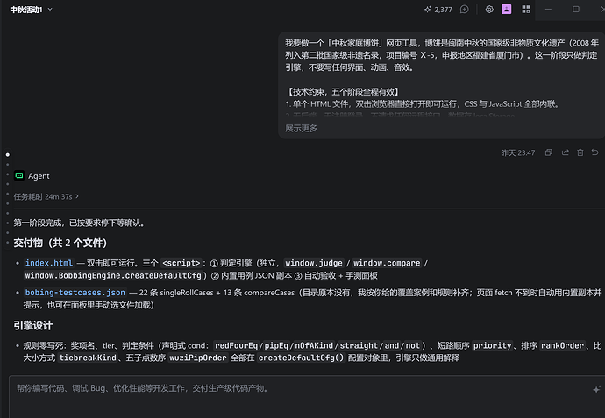Click the window.compare code snippet
Image resolution: width=605 pixels, height=418 pixels.
pos(387,263)
